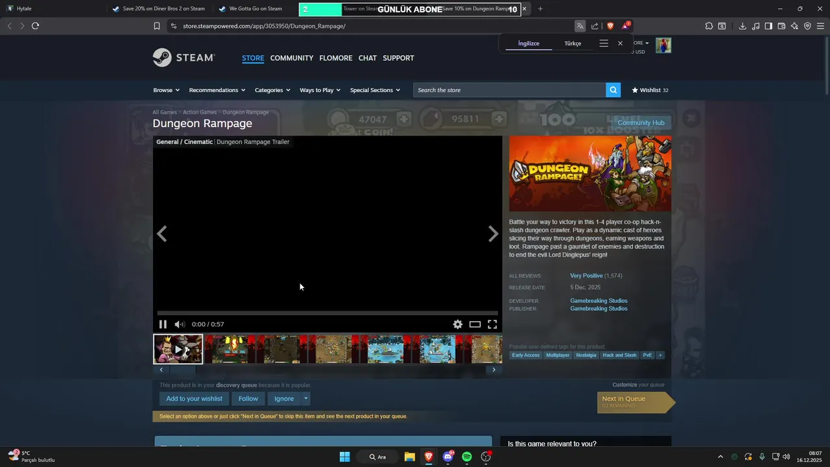This screenshot has width=830, height=467.
Task: Enter fullscreen on the trailer player
Action: (492, 324)
